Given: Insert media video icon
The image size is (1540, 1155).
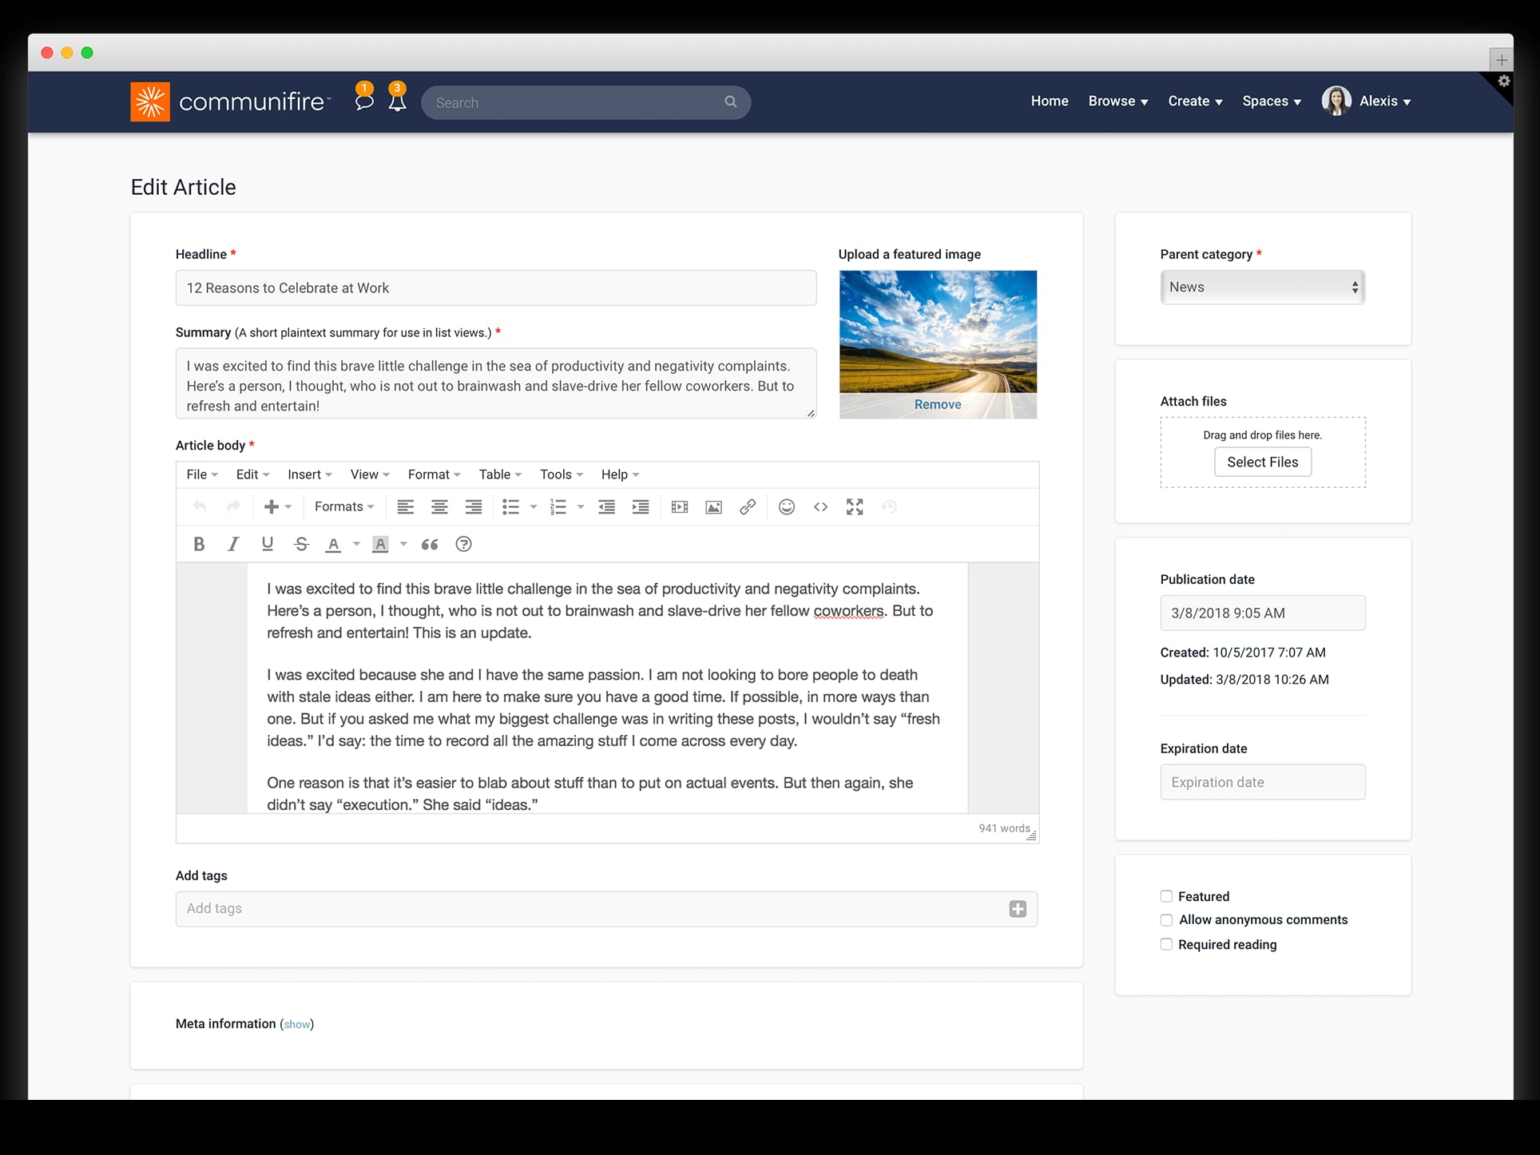Looking at the screenshot, I should 680,506.
